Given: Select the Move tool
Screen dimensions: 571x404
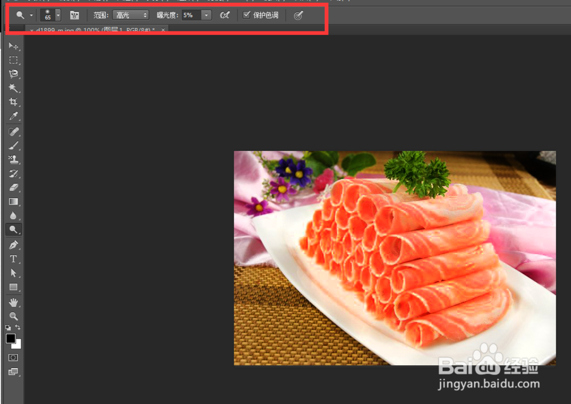Looking at the screenshot, I should (x=14, y=46).
